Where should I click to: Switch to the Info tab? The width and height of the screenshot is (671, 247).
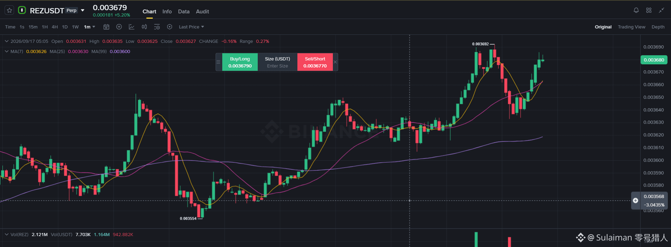tap(167, 12)
